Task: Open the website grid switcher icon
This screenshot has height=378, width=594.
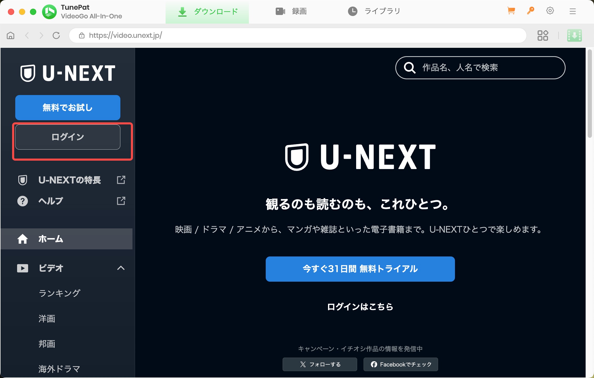Action: click(x=543, y=35)
